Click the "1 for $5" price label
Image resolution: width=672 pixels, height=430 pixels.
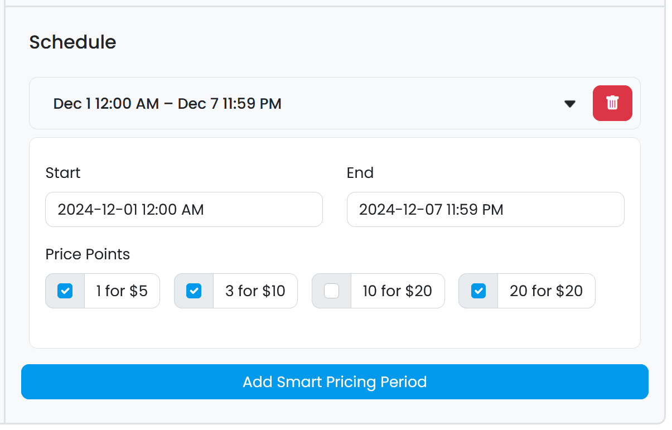[122, 291]
